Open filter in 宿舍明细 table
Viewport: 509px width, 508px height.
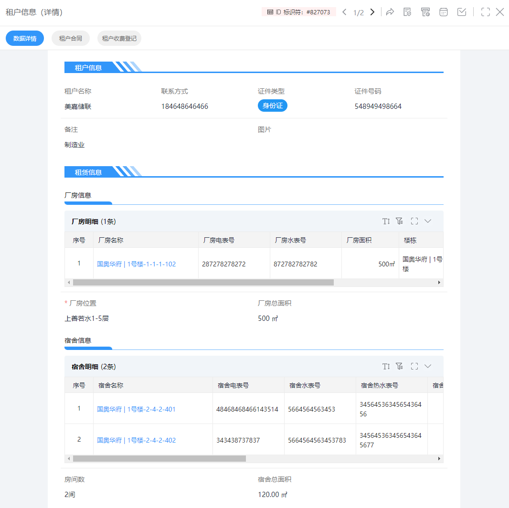400,366
